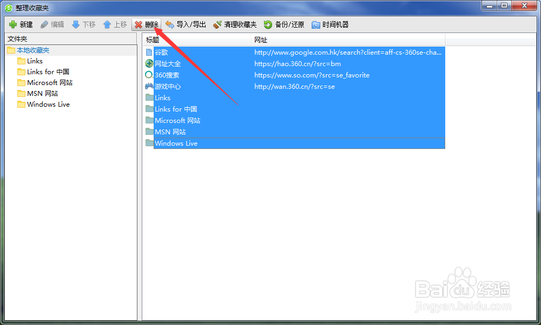Select 本地收藏夹 root label in tree
Screen dimensions: 541x325
tap(33, 50)
